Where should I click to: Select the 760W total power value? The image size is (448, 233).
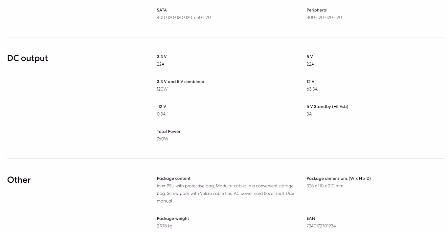tap(163, 139)
